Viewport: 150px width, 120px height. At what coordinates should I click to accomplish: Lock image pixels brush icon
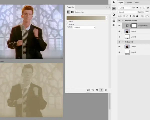127,16
